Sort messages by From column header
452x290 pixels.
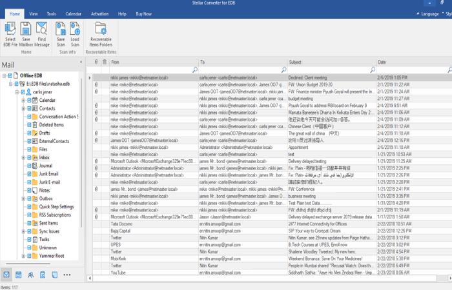point(154,62)
